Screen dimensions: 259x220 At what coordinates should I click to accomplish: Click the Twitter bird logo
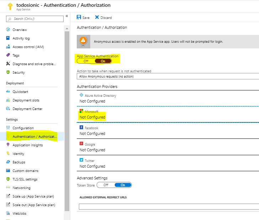pyautogui.click(x=81, y=160)
